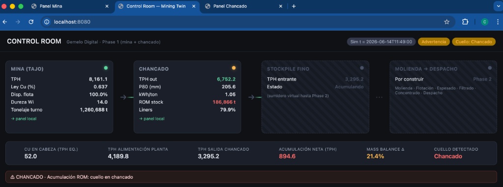Click the TPH entrante value in Stockpile card
Viewport: 503px width, 187px height.
point(354,79)
